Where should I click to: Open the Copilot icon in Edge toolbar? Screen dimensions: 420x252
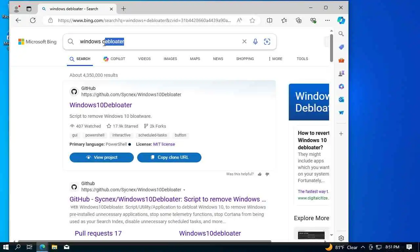point(341,20)
